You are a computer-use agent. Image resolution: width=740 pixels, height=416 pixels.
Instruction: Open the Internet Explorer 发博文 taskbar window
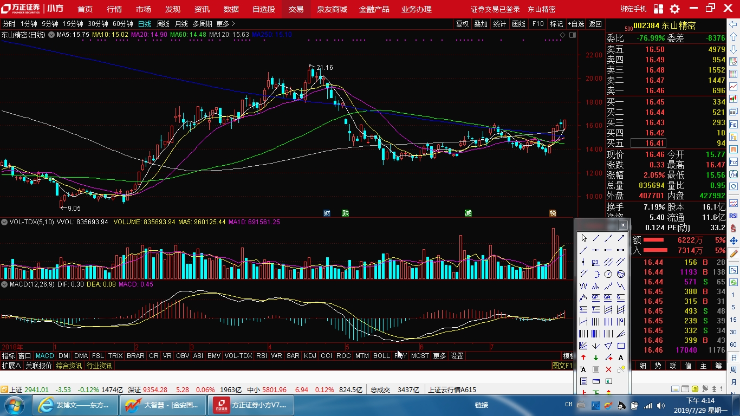coord(75,405)
